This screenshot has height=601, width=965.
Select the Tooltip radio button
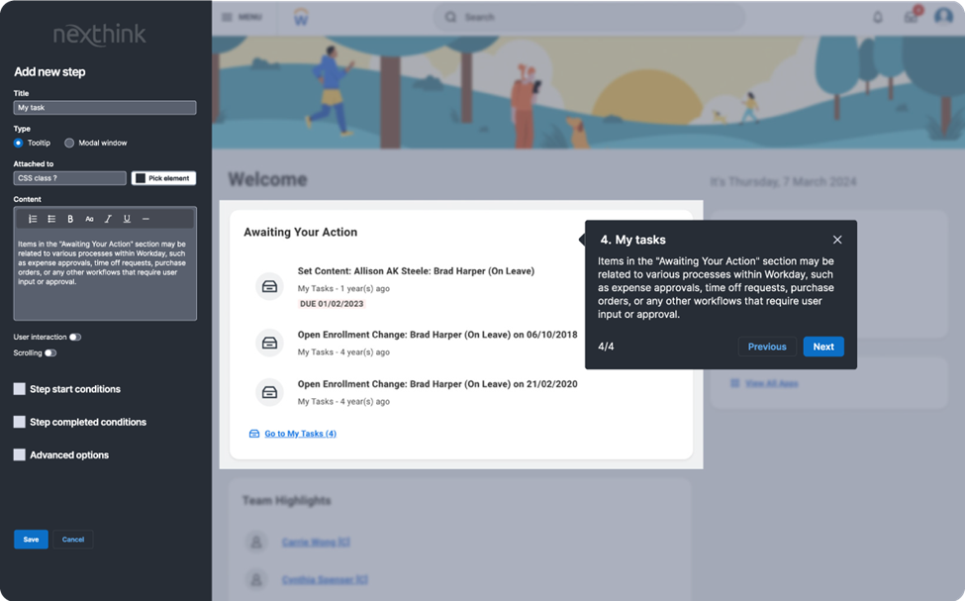pos(19,143)
